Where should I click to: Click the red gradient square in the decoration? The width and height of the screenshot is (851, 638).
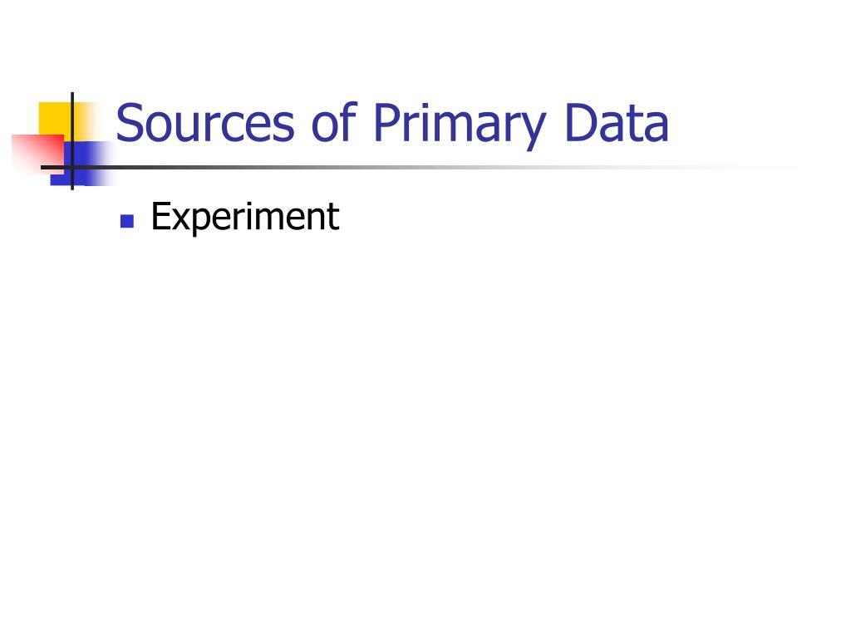coord(37,154)
